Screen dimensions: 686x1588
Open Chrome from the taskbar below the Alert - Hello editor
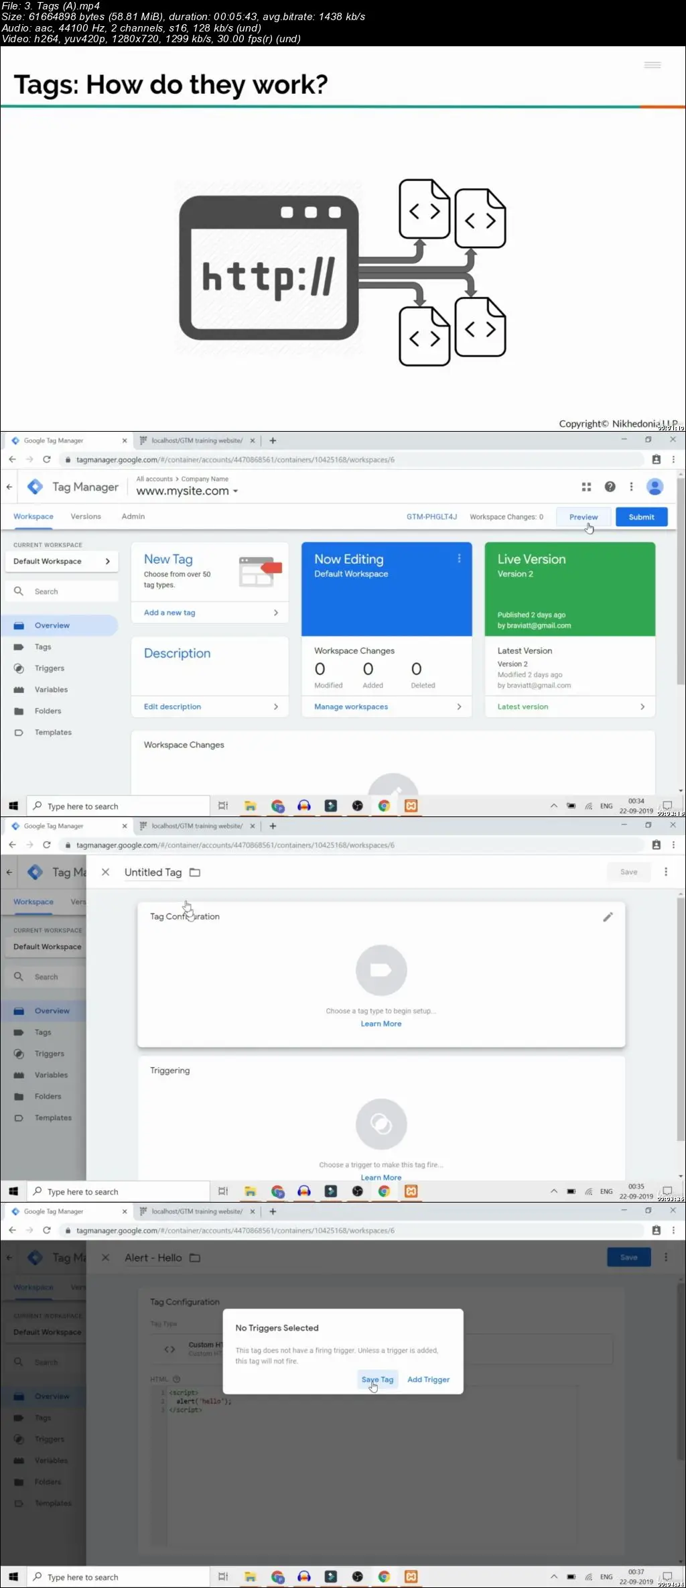pyautogui.click(x=384, y=1577)
